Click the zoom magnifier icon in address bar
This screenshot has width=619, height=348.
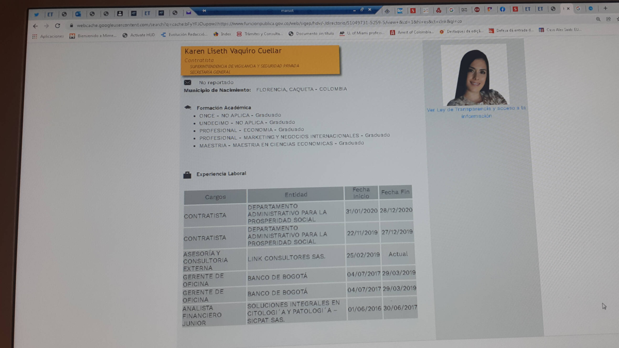[x=598, y=19]
